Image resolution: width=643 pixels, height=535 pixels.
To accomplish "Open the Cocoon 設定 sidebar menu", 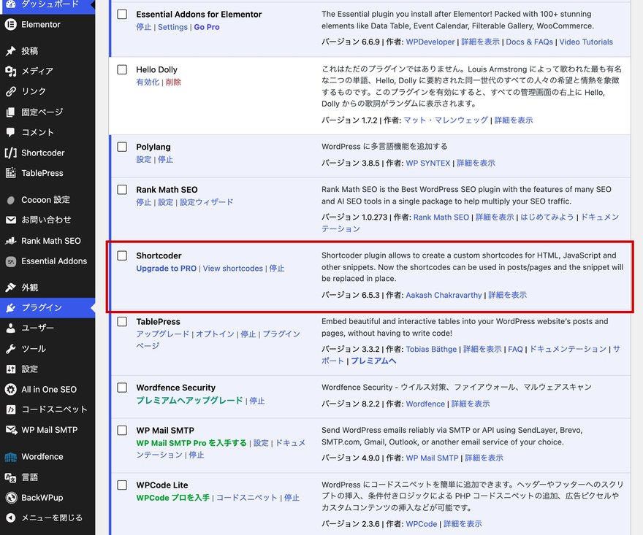I will (x=47, y=200).
